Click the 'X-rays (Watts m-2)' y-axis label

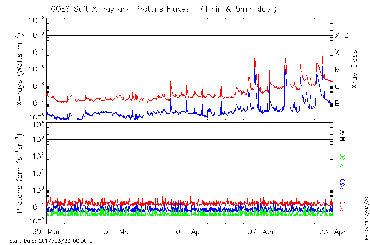20,69
